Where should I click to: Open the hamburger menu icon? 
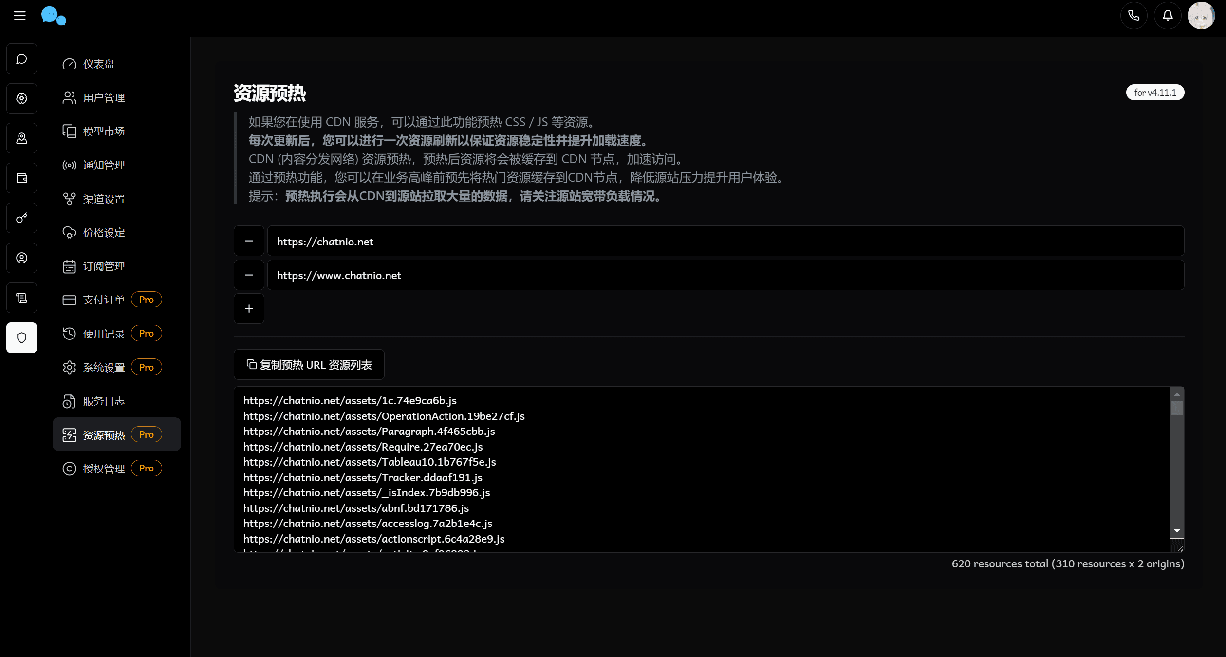tap(19, 16)
